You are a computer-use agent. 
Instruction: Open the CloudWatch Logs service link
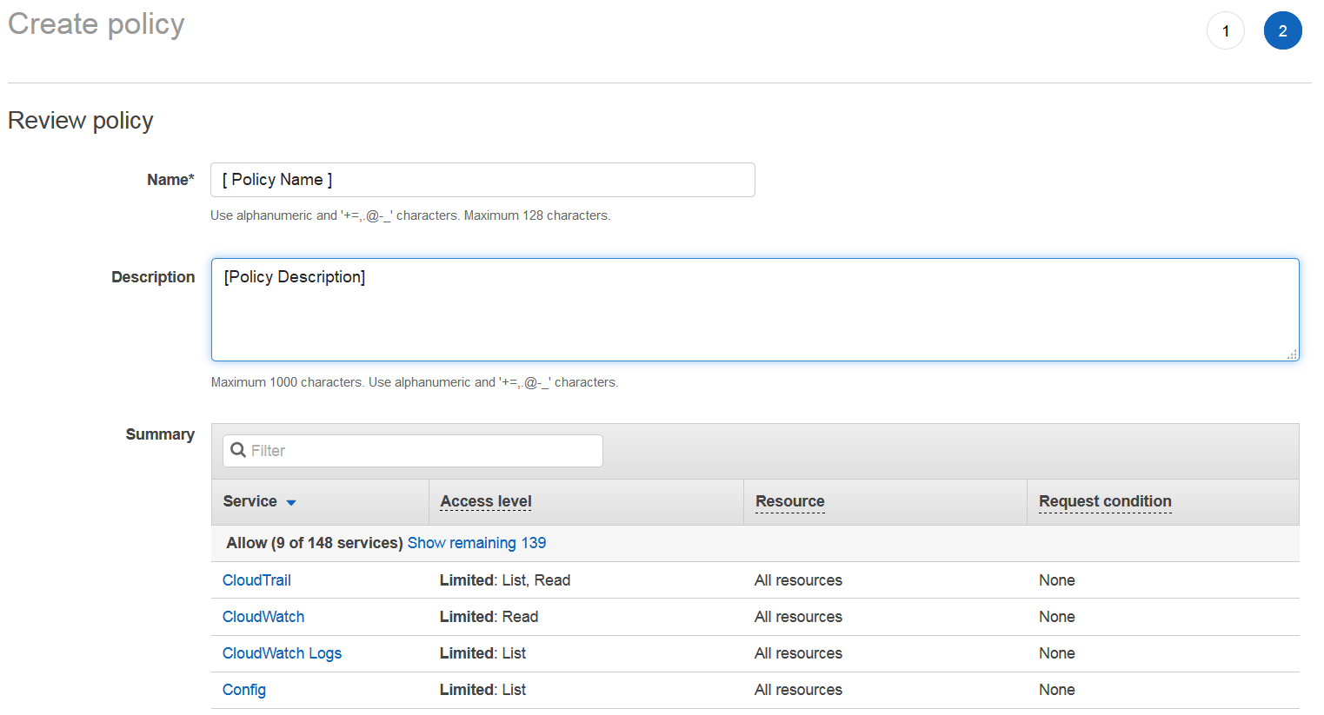[282, 653]
